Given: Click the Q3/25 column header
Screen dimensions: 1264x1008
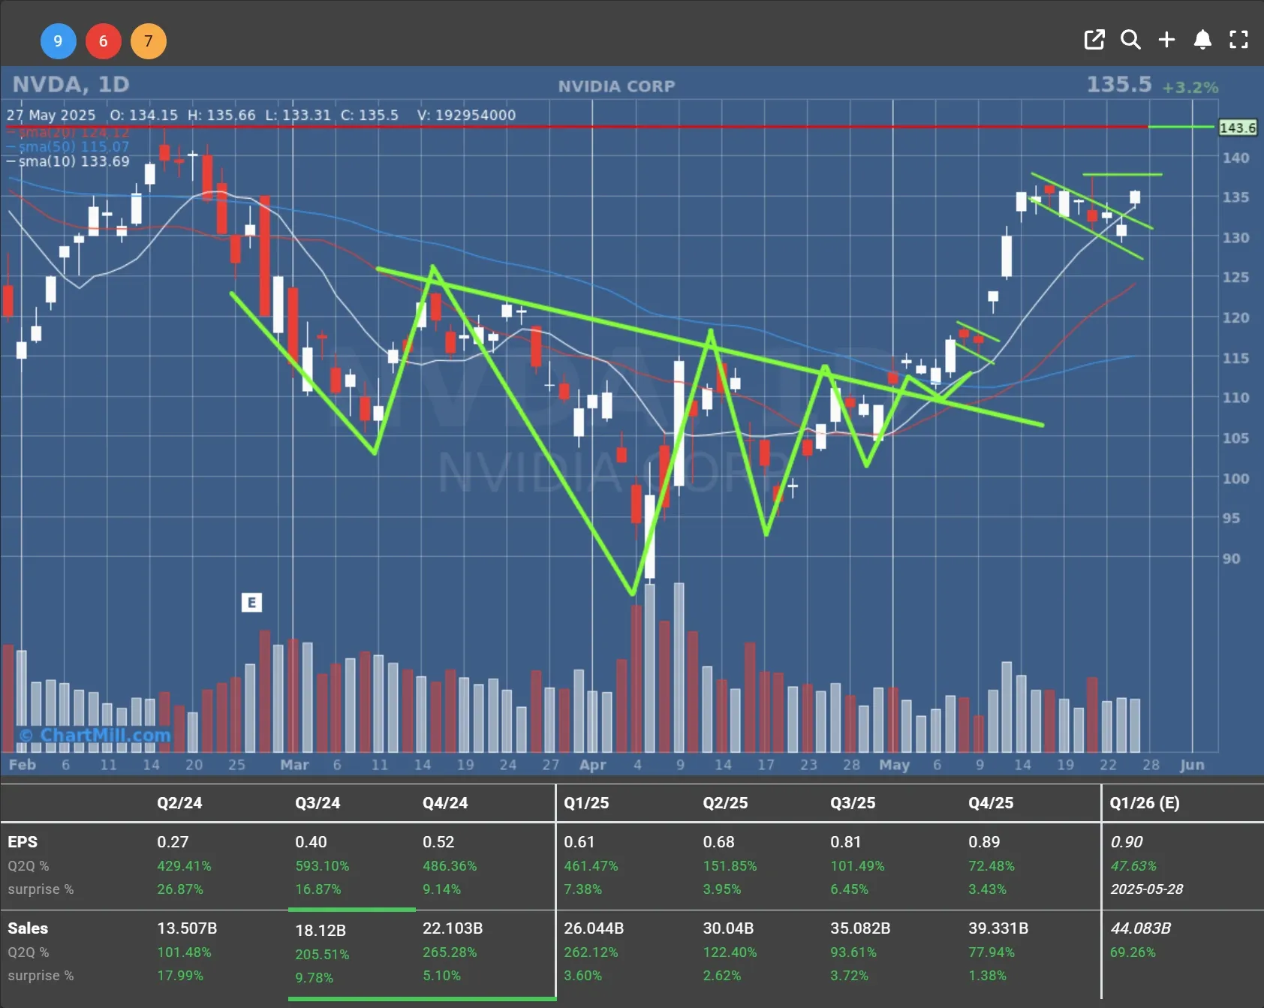Looking at the screenshot, I should tap(853, 803).
